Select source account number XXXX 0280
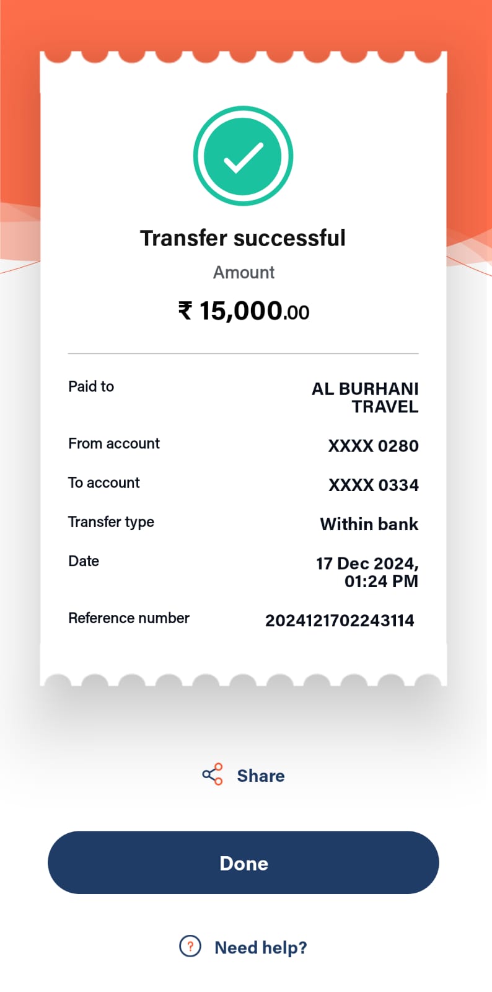 click(x=373, y=446)
